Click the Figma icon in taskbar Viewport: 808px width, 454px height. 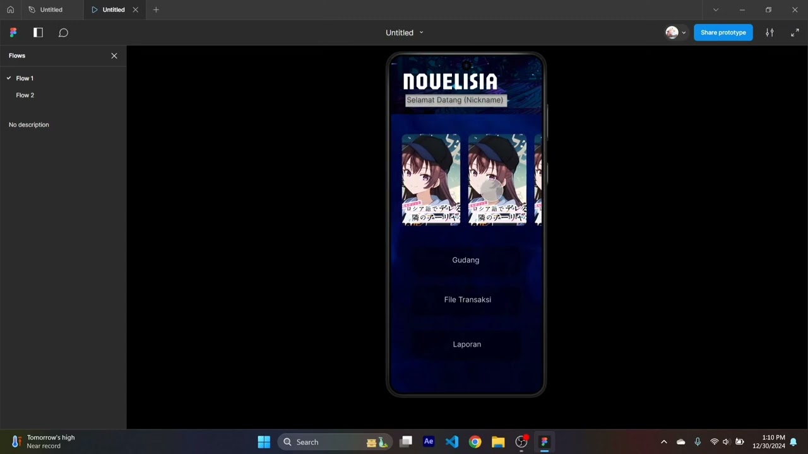click(x=544, y=442)
